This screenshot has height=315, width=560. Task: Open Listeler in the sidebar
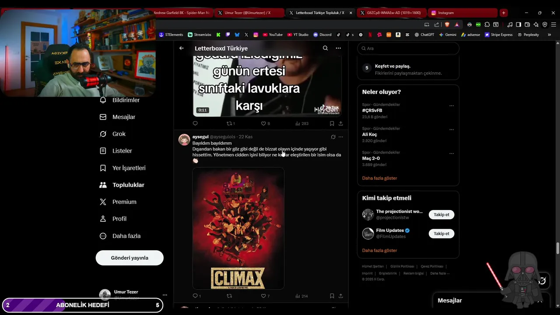115,151
